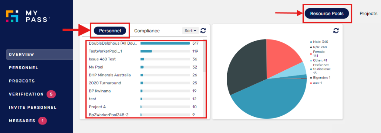Image resolution: width=381 pixels, height=133 pixels.
Task: Switch to the Compliance tab
Action: [147, 31]
